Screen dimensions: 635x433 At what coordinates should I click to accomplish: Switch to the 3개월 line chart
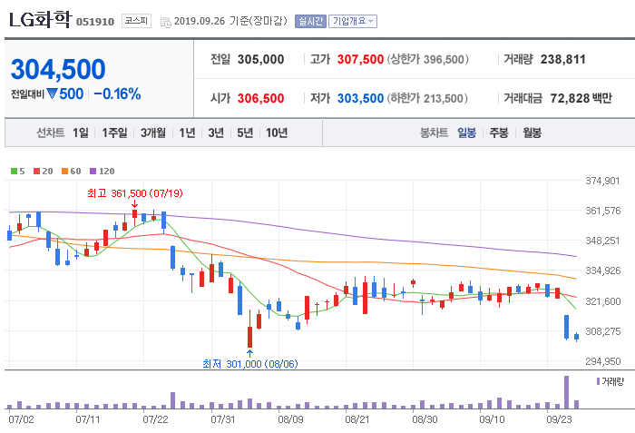click(152, 133)
